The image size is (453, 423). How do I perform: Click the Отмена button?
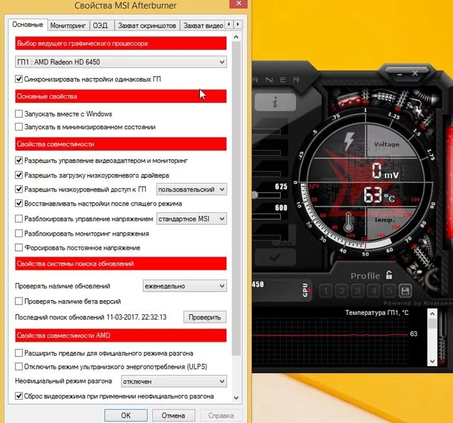click(x=173, y=415)
